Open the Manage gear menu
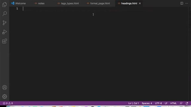This screenshot has width=191, height=107. pos(4,97)
